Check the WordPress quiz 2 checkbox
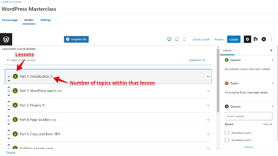278x156 pixels. click(x=227, y=133)
